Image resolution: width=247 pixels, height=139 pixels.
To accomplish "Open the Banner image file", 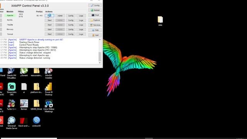I will (x=24, y=105).
